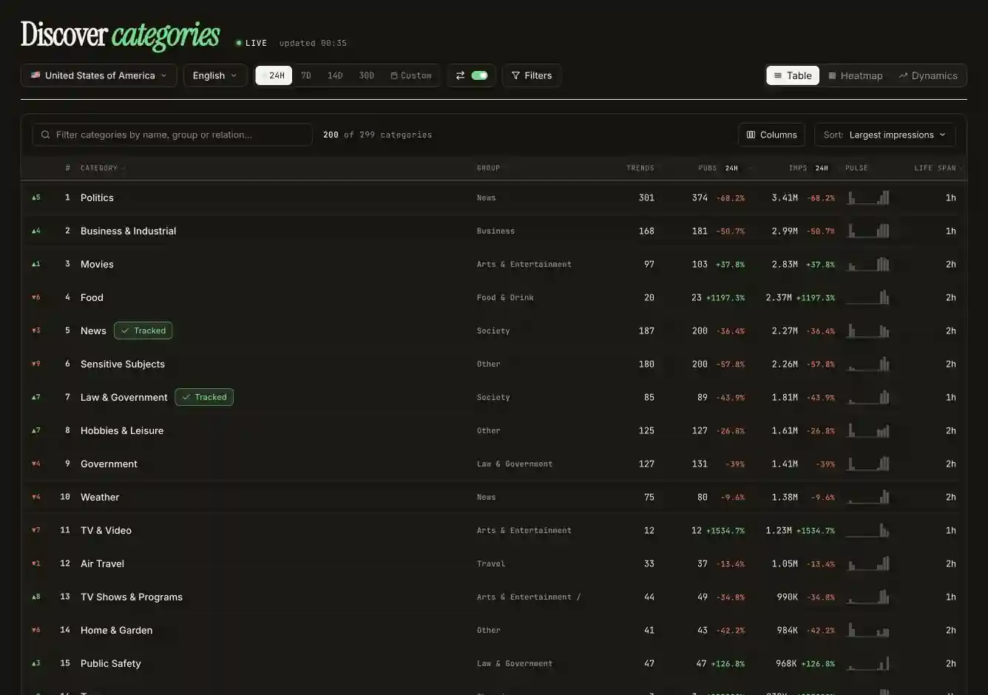This screenshot has width=988, height=695.
Task: Click the +1534.7% impressions change value
Action: point(816,530)
